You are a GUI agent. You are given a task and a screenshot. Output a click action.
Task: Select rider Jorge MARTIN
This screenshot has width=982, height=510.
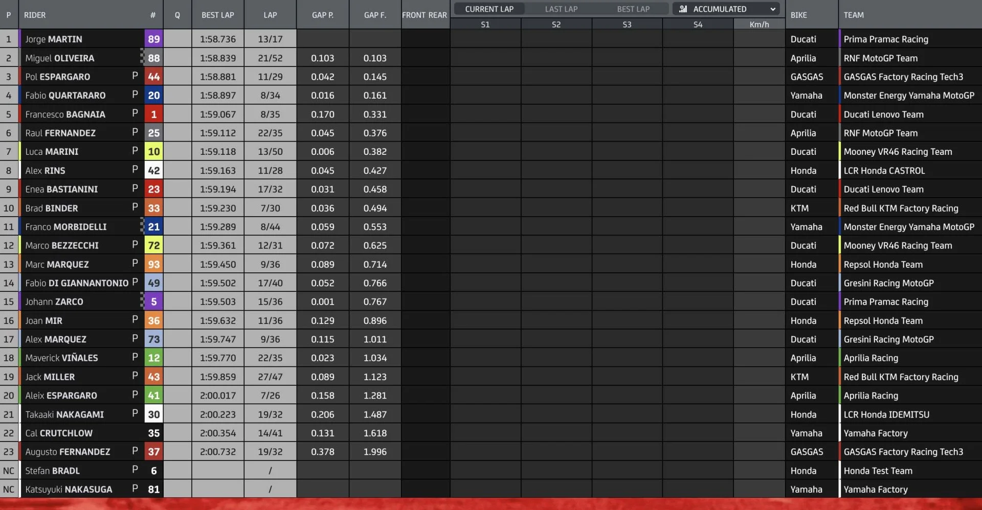(54, 39)
